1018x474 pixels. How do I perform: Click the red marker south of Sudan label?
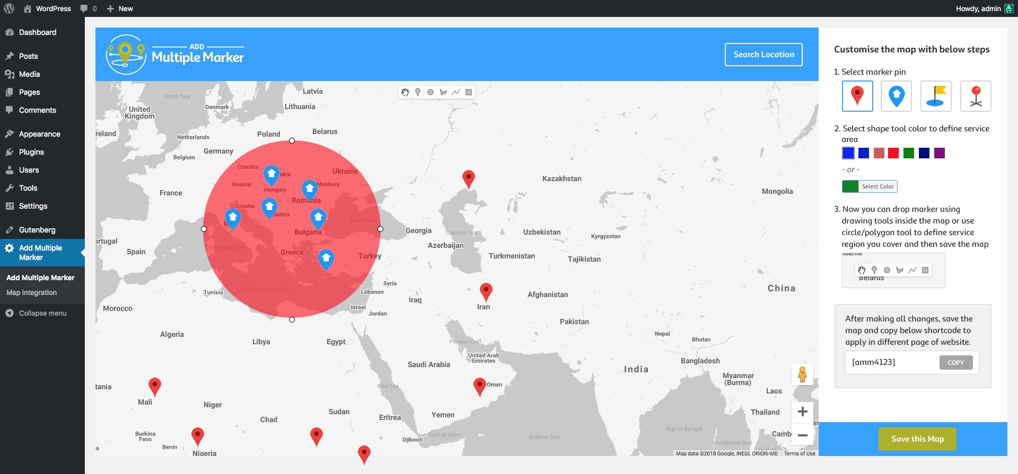[317, 436]
